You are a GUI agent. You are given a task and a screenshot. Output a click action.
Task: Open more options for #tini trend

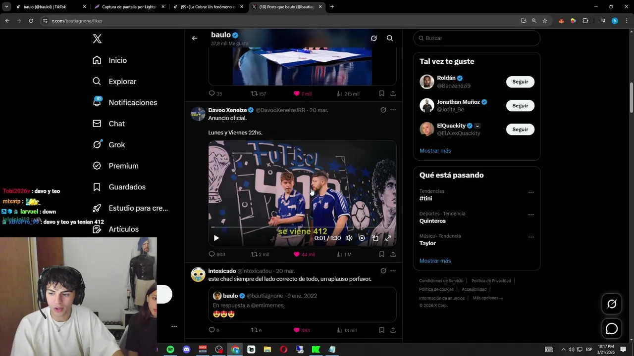pos(531,192)
